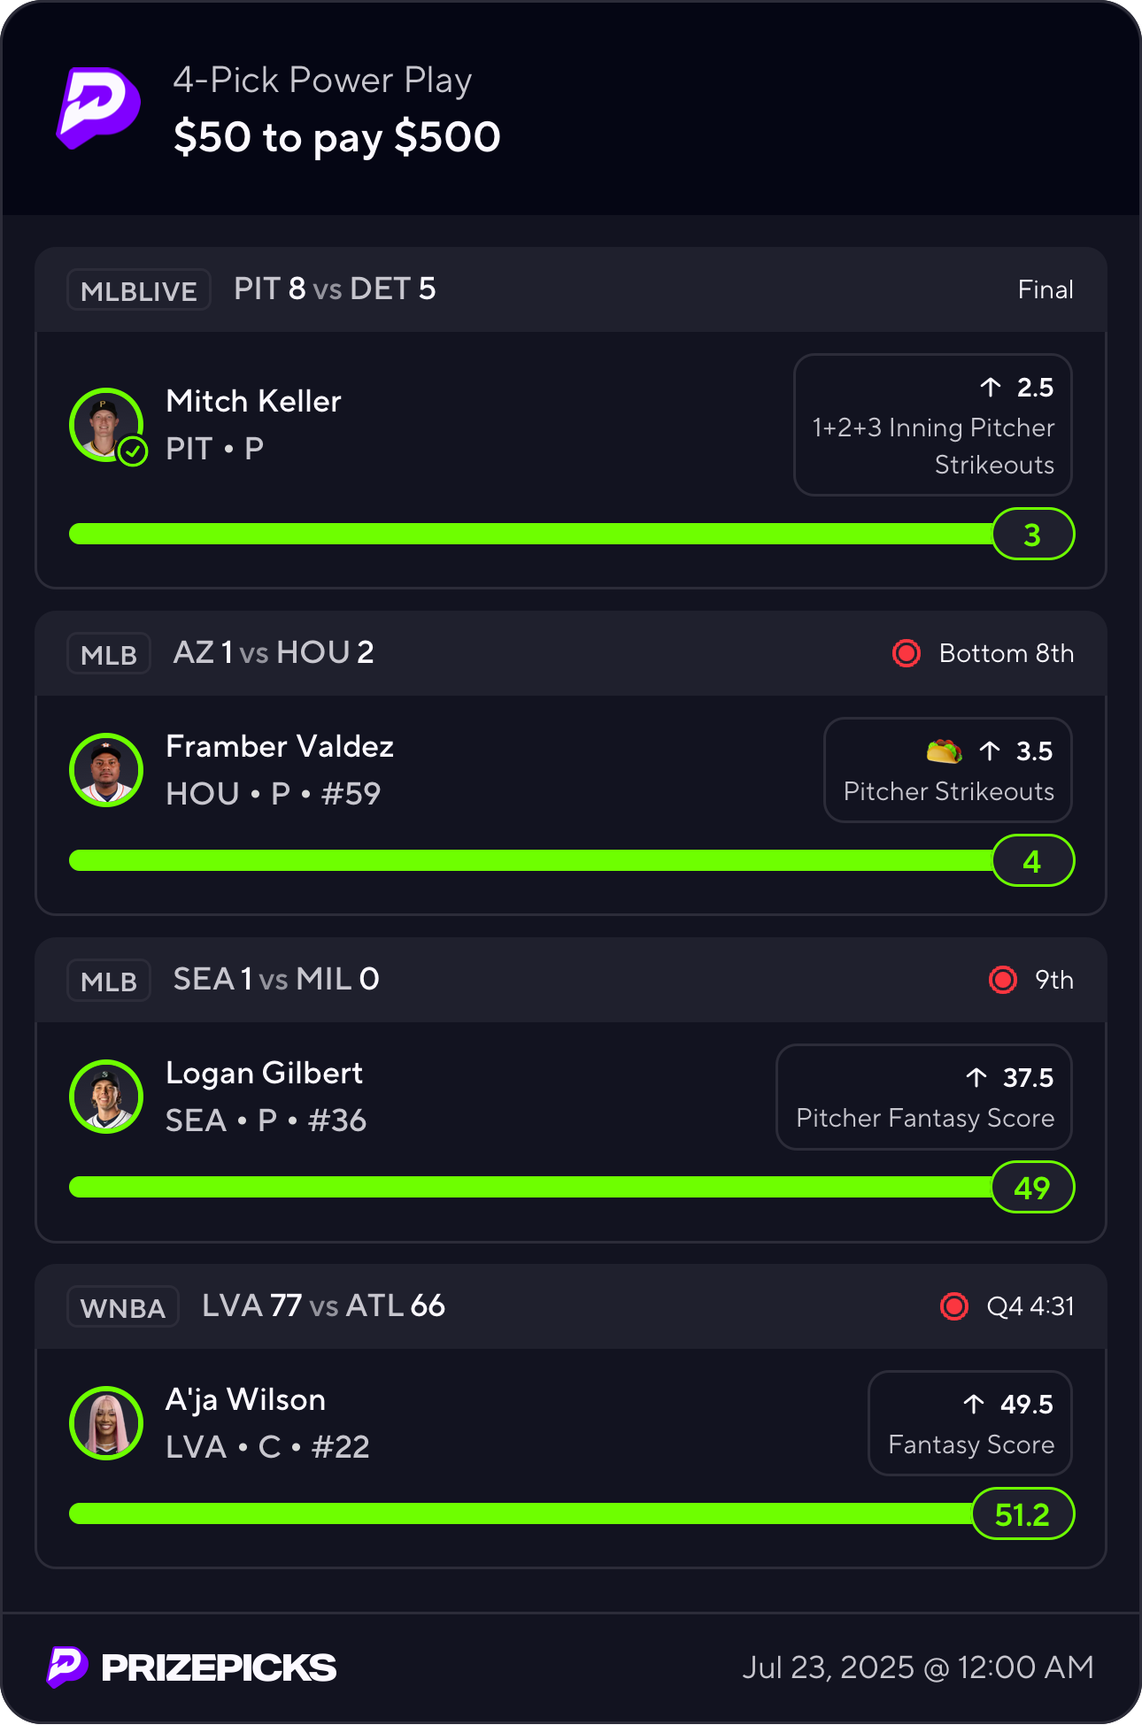Click the red live dot beside 9th

point(1002,980)
